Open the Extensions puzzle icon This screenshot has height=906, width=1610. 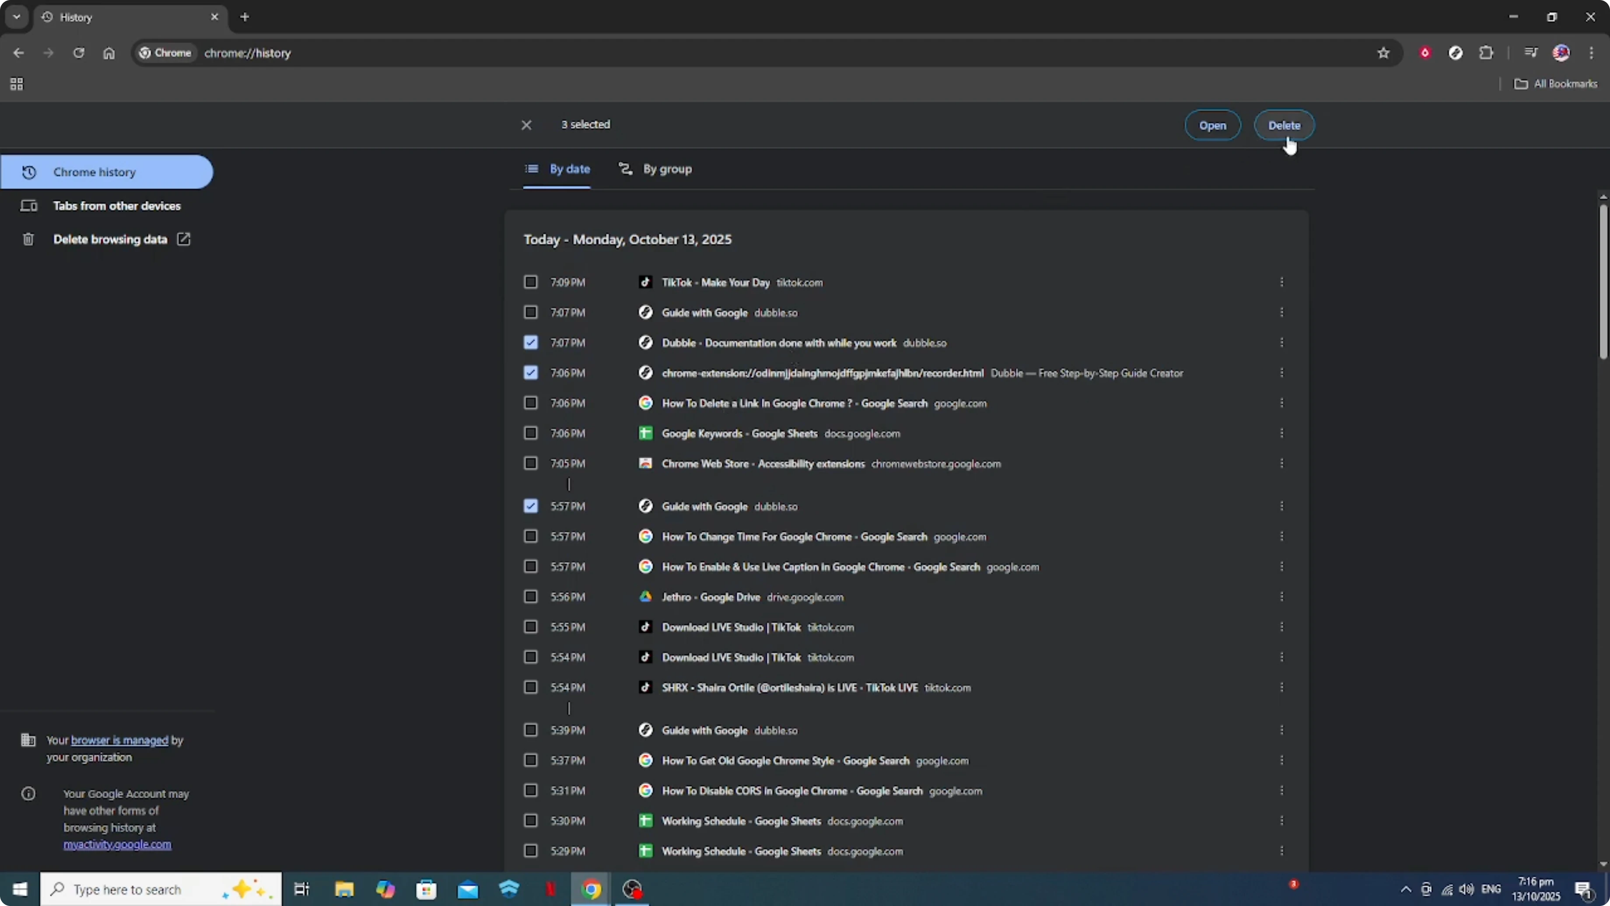pos(1486,53)
